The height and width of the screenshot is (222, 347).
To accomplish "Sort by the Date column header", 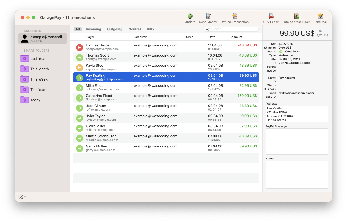I will [x=218, y=37].
